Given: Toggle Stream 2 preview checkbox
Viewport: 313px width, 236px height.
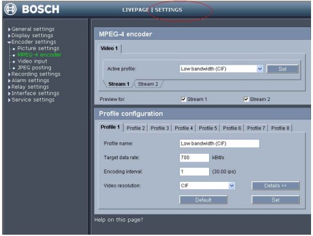Looking at the screenshot, I should click(x=246, y=99).
